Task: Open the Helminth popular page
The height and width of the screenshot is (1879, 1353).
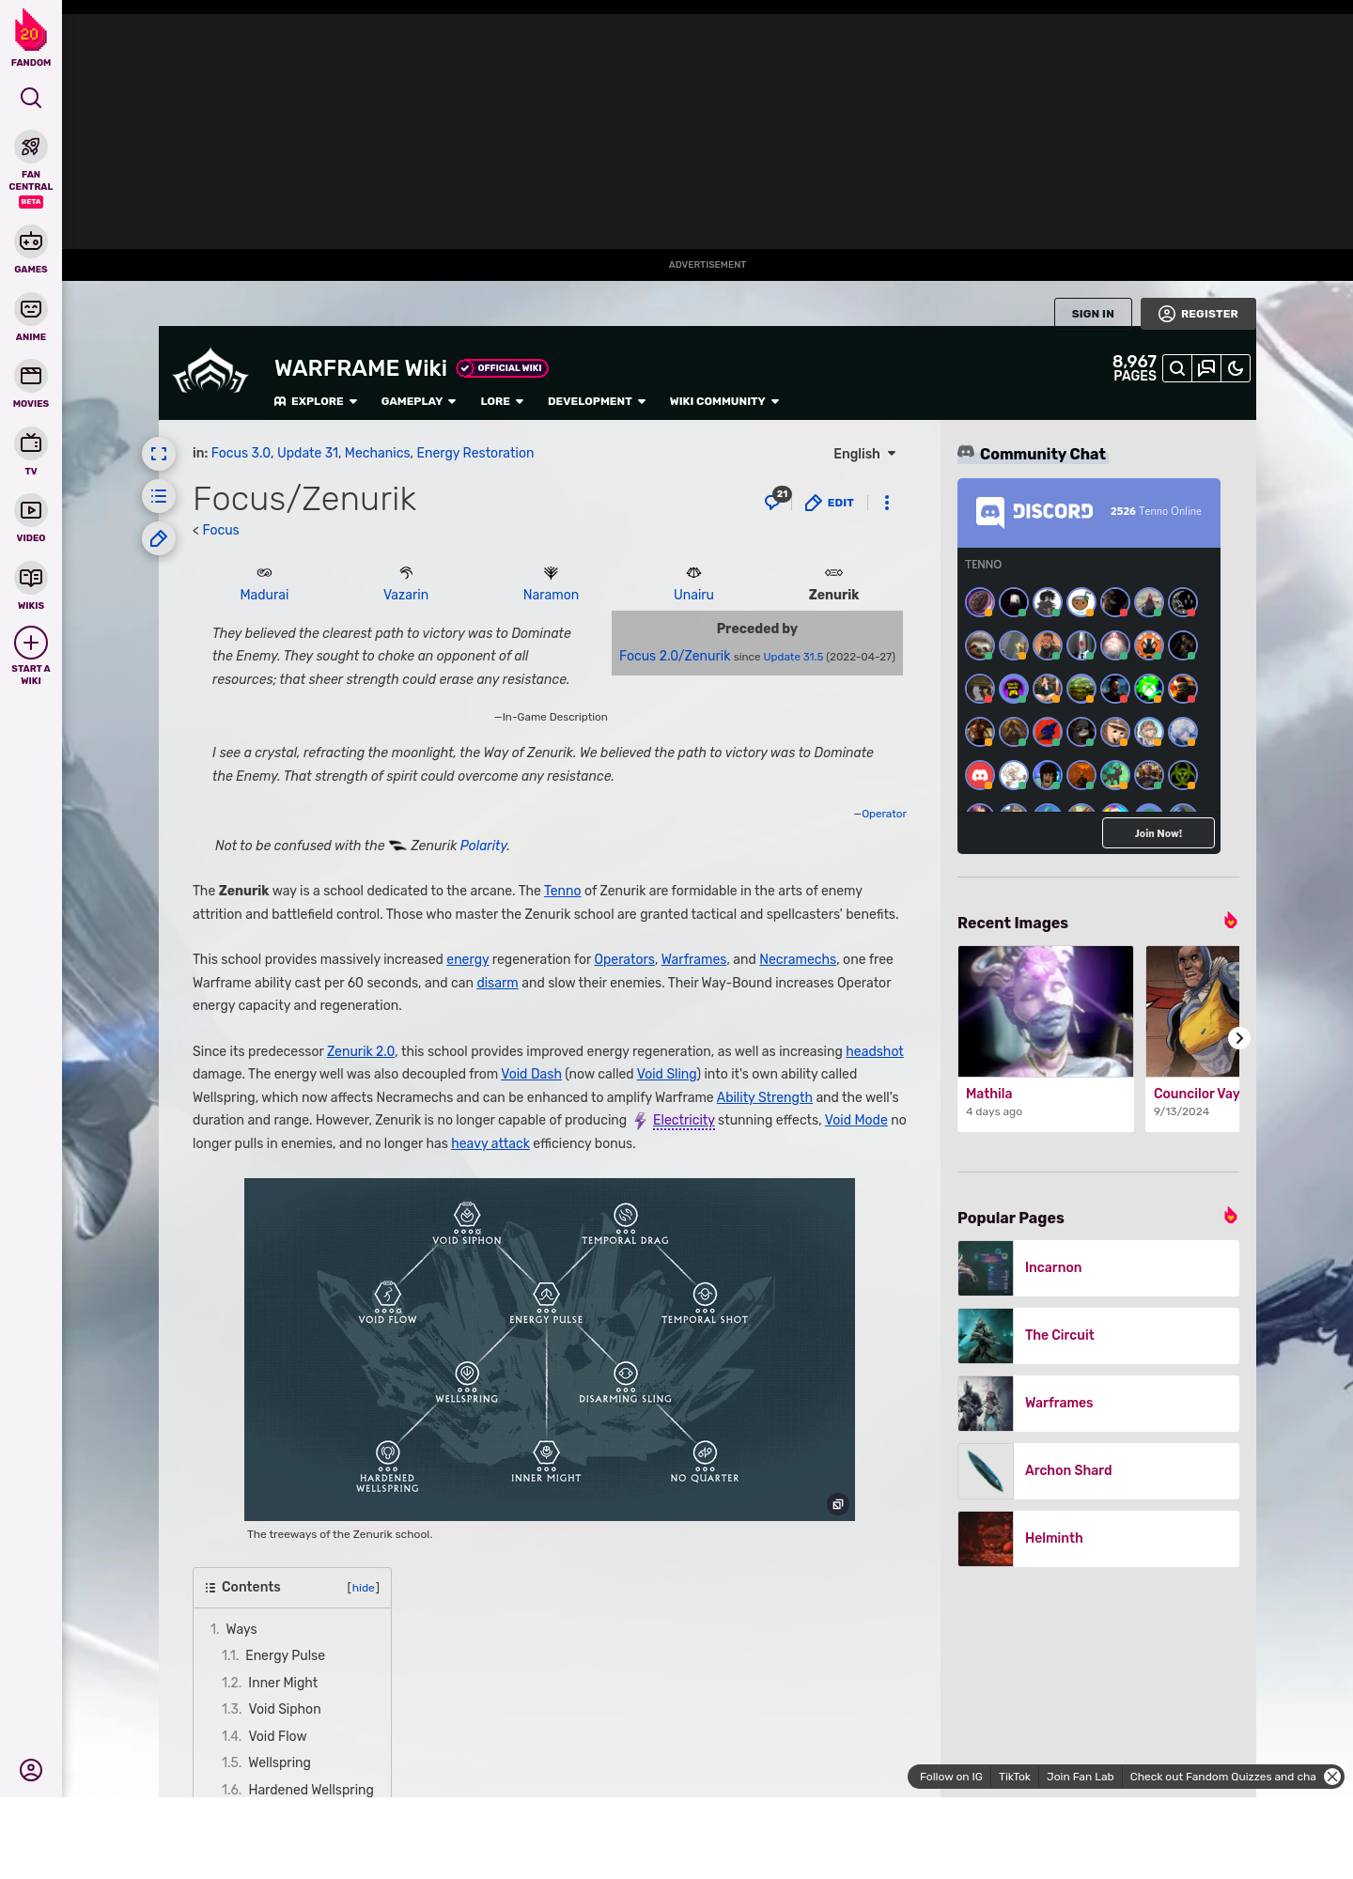Action: pyautogui.click(x=1098, y=1539)
